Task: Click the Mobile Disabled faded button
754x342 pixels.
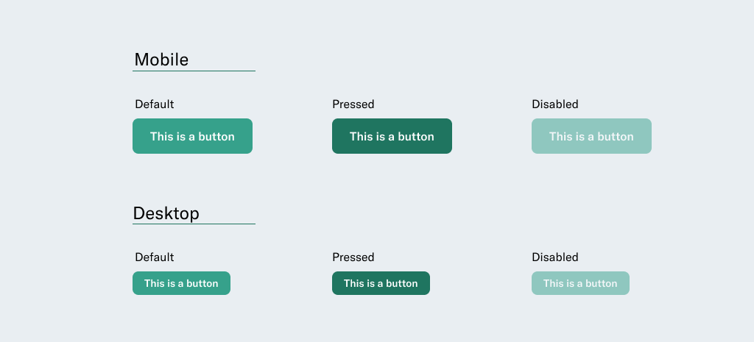Action: point(591,136)
